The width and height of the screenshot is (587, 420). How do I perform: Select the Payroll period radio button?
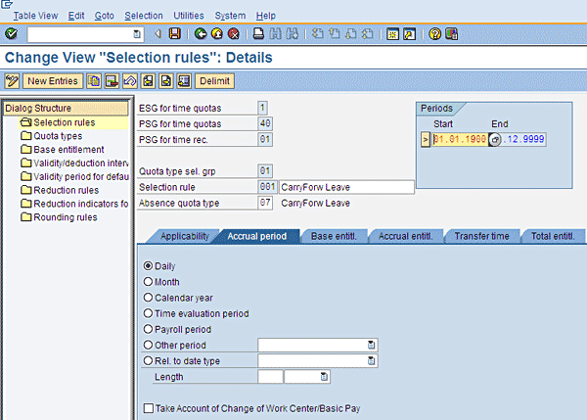coord(149,329)
